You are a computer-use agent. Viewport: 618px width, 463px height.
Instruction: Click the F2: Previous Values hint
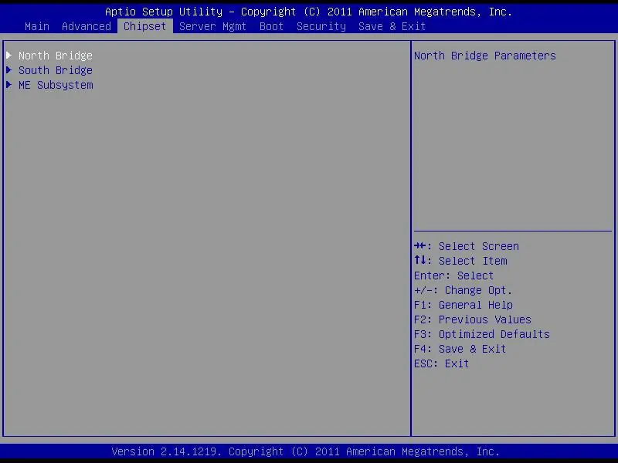point(473,319)
